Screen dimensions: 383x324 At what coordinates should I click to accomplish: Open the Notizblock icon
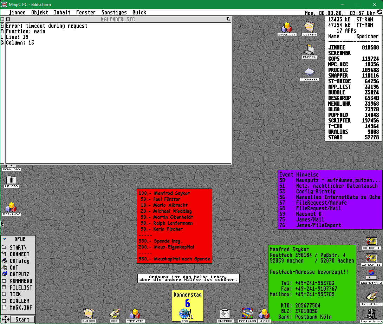point(371,297)
